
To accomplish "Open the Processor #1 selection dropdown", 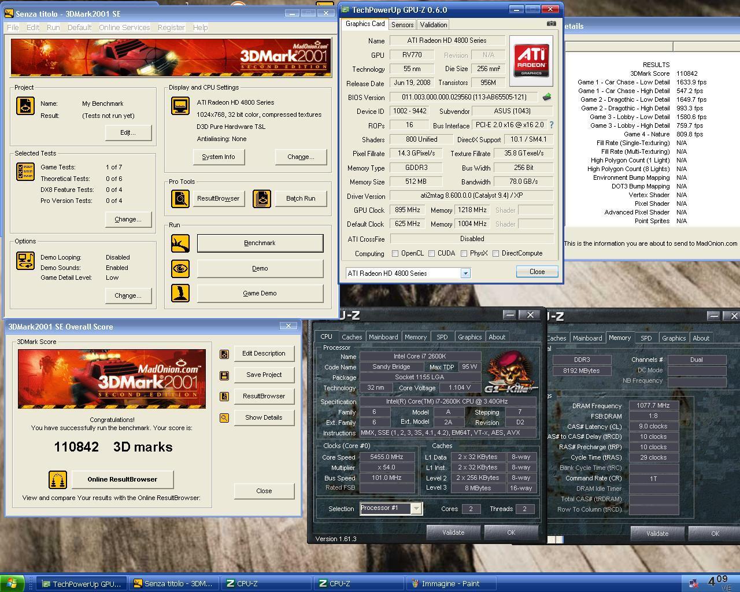I will click(416, 508).
